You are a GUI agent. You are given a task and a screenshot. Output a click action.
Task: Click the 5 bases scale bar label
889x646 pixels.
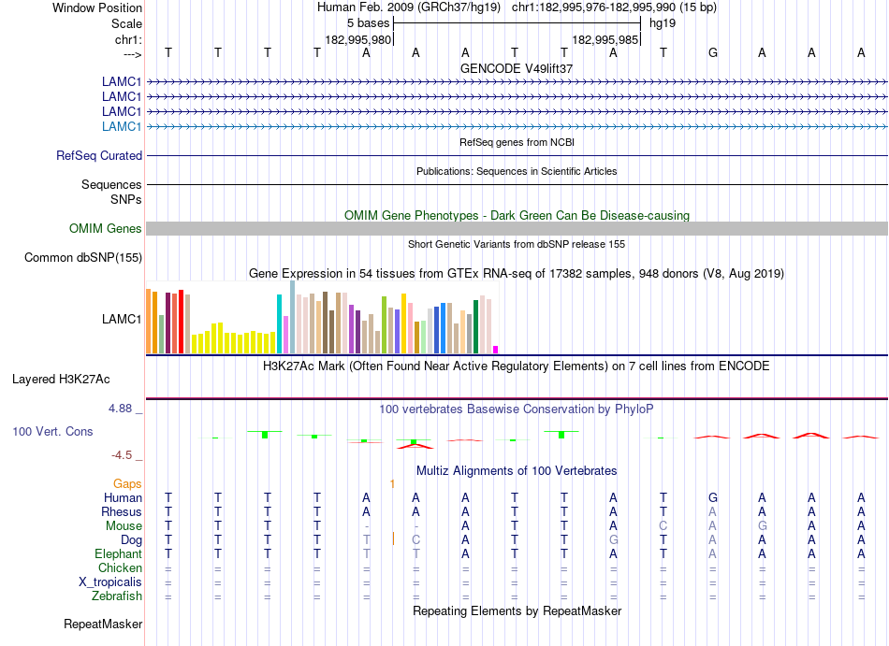coord(369,23)
